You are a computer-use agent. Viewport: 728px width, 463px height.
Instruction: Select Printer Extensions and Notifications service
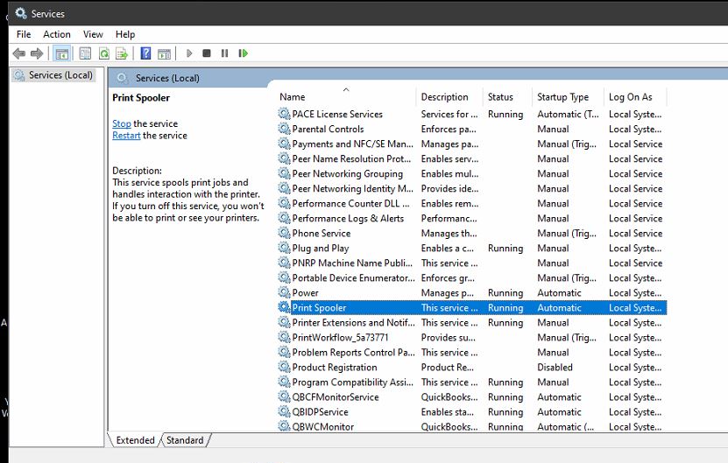coord(472,322)
